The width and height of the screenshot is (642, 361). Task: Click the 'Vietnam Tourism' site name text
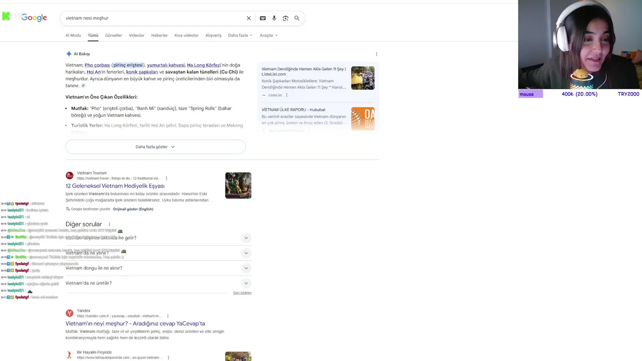(x=92, y=173)
